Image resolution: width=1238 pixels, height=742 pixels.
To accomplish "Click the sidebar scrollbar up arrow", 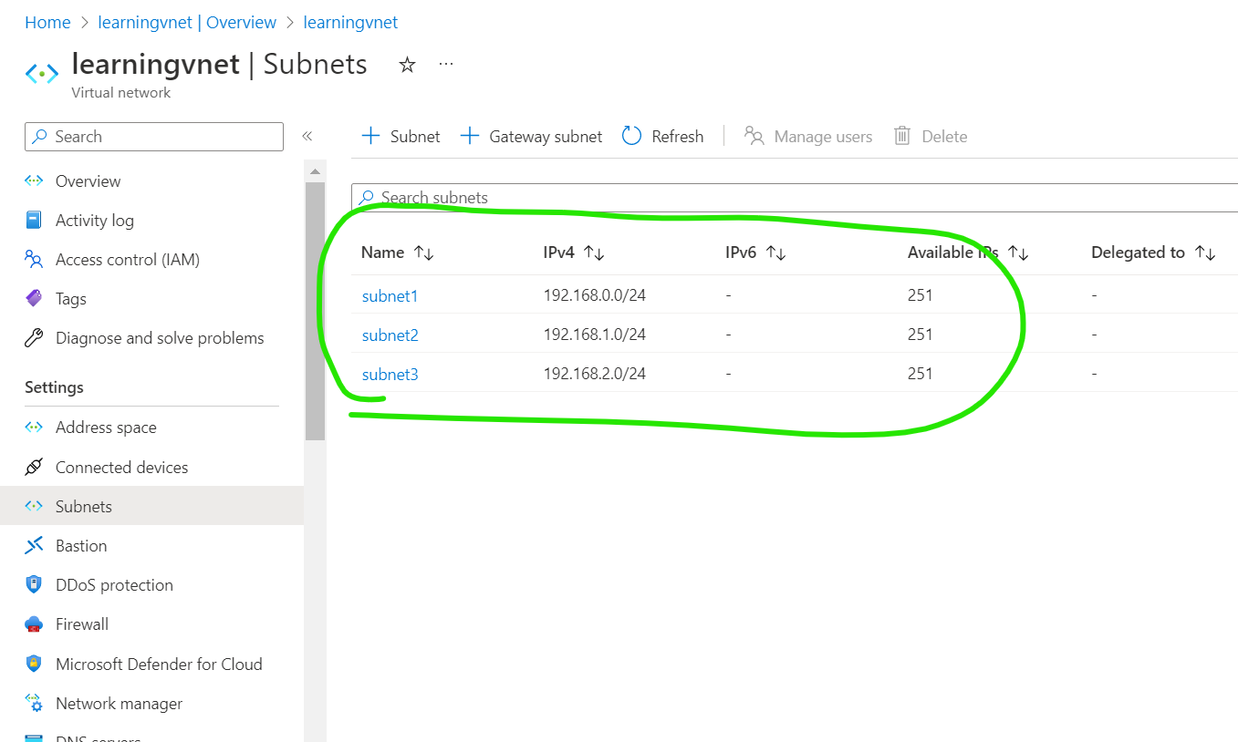I will [315, 171].
